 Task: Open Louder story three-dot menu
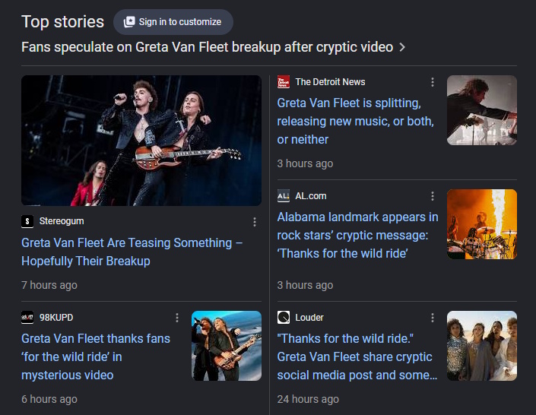point(433,318)
